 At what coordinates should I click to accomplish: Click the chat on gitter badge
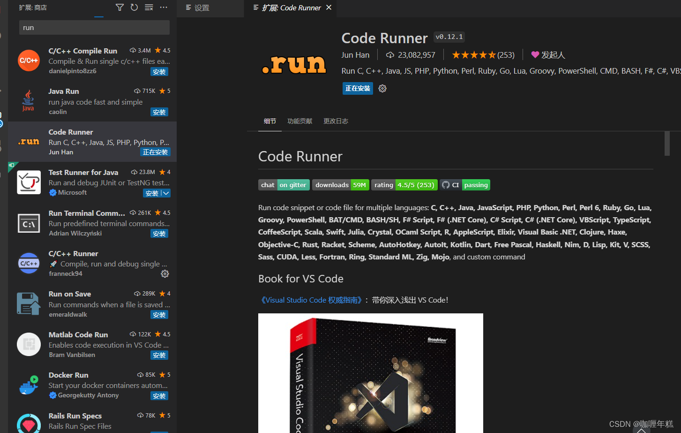click(284, 185)
